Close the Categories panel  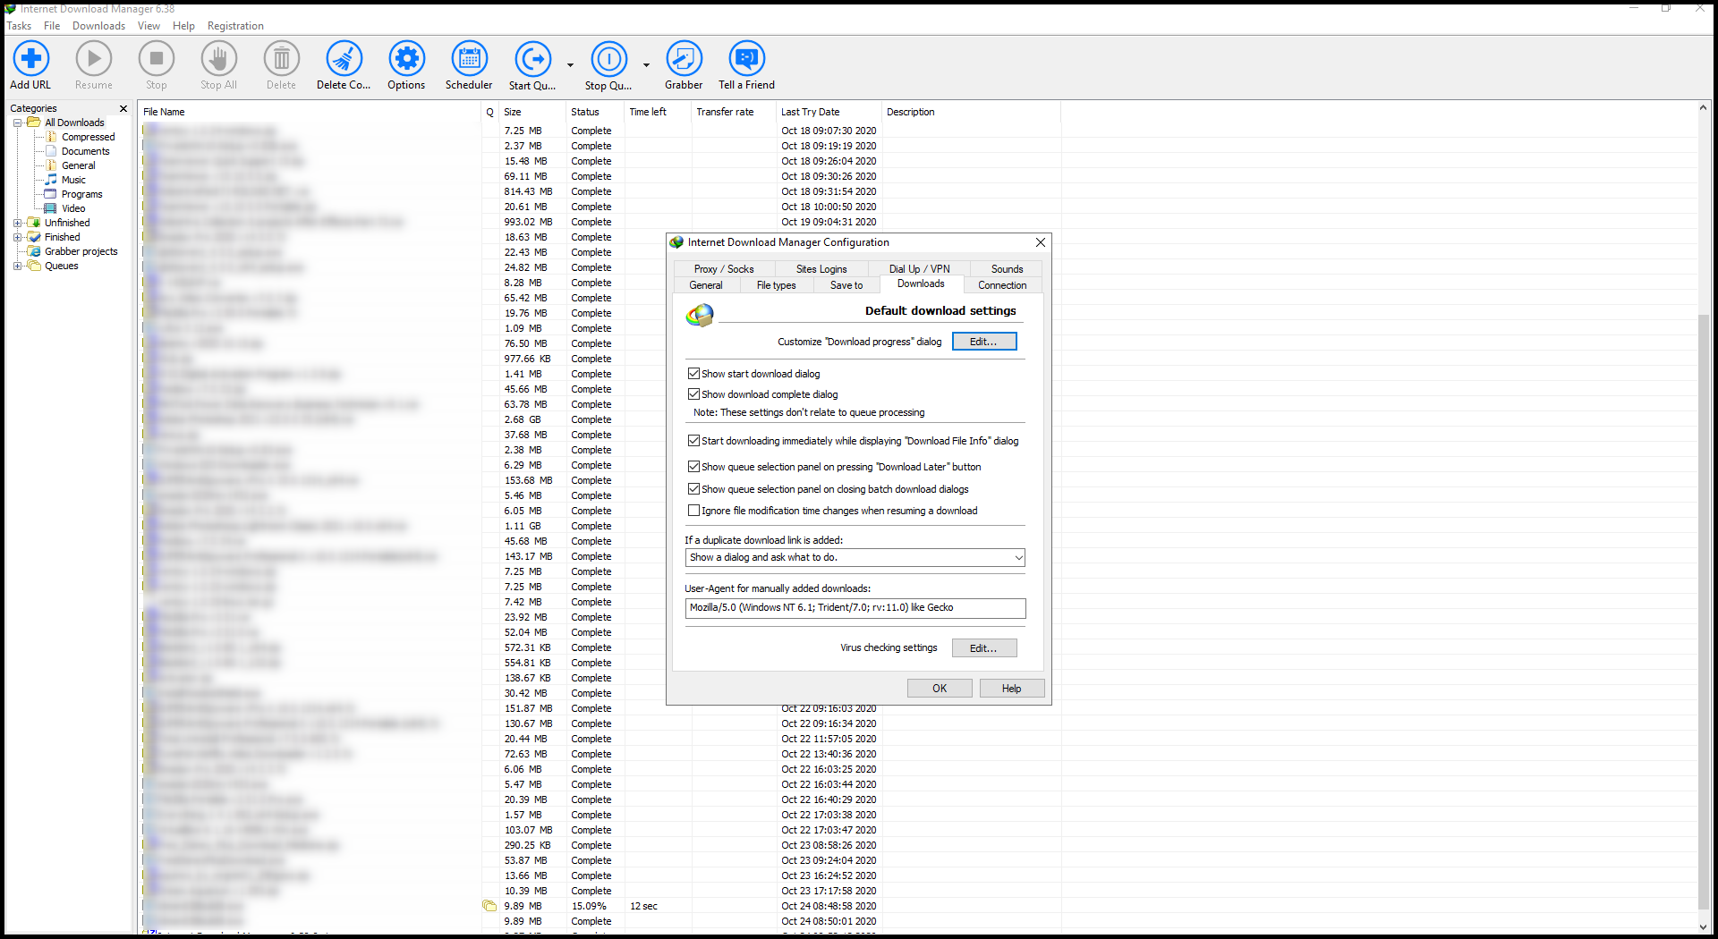tap(123, 108)
